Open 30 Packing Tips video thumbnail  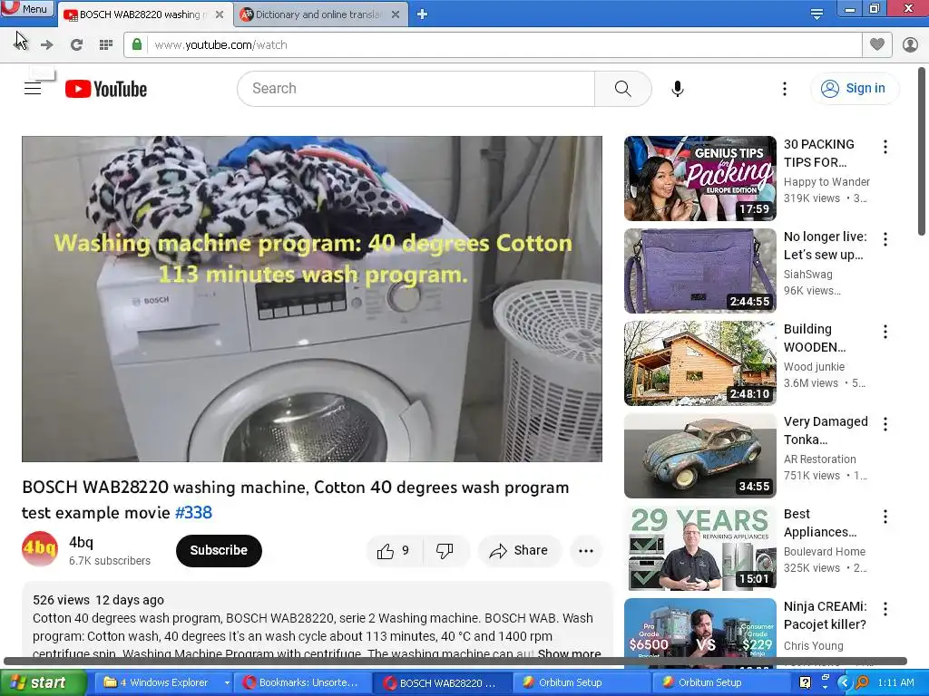click(699, 179)
